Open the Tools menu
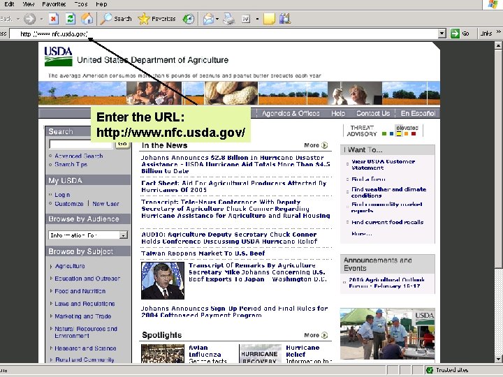Image resolution: width=503 pixels, height=377 pixels. 81,4
